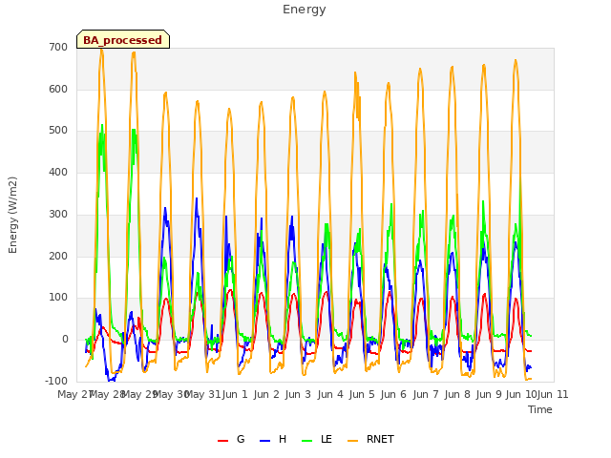Click the 700 y-axis tick label

(58, 47)
